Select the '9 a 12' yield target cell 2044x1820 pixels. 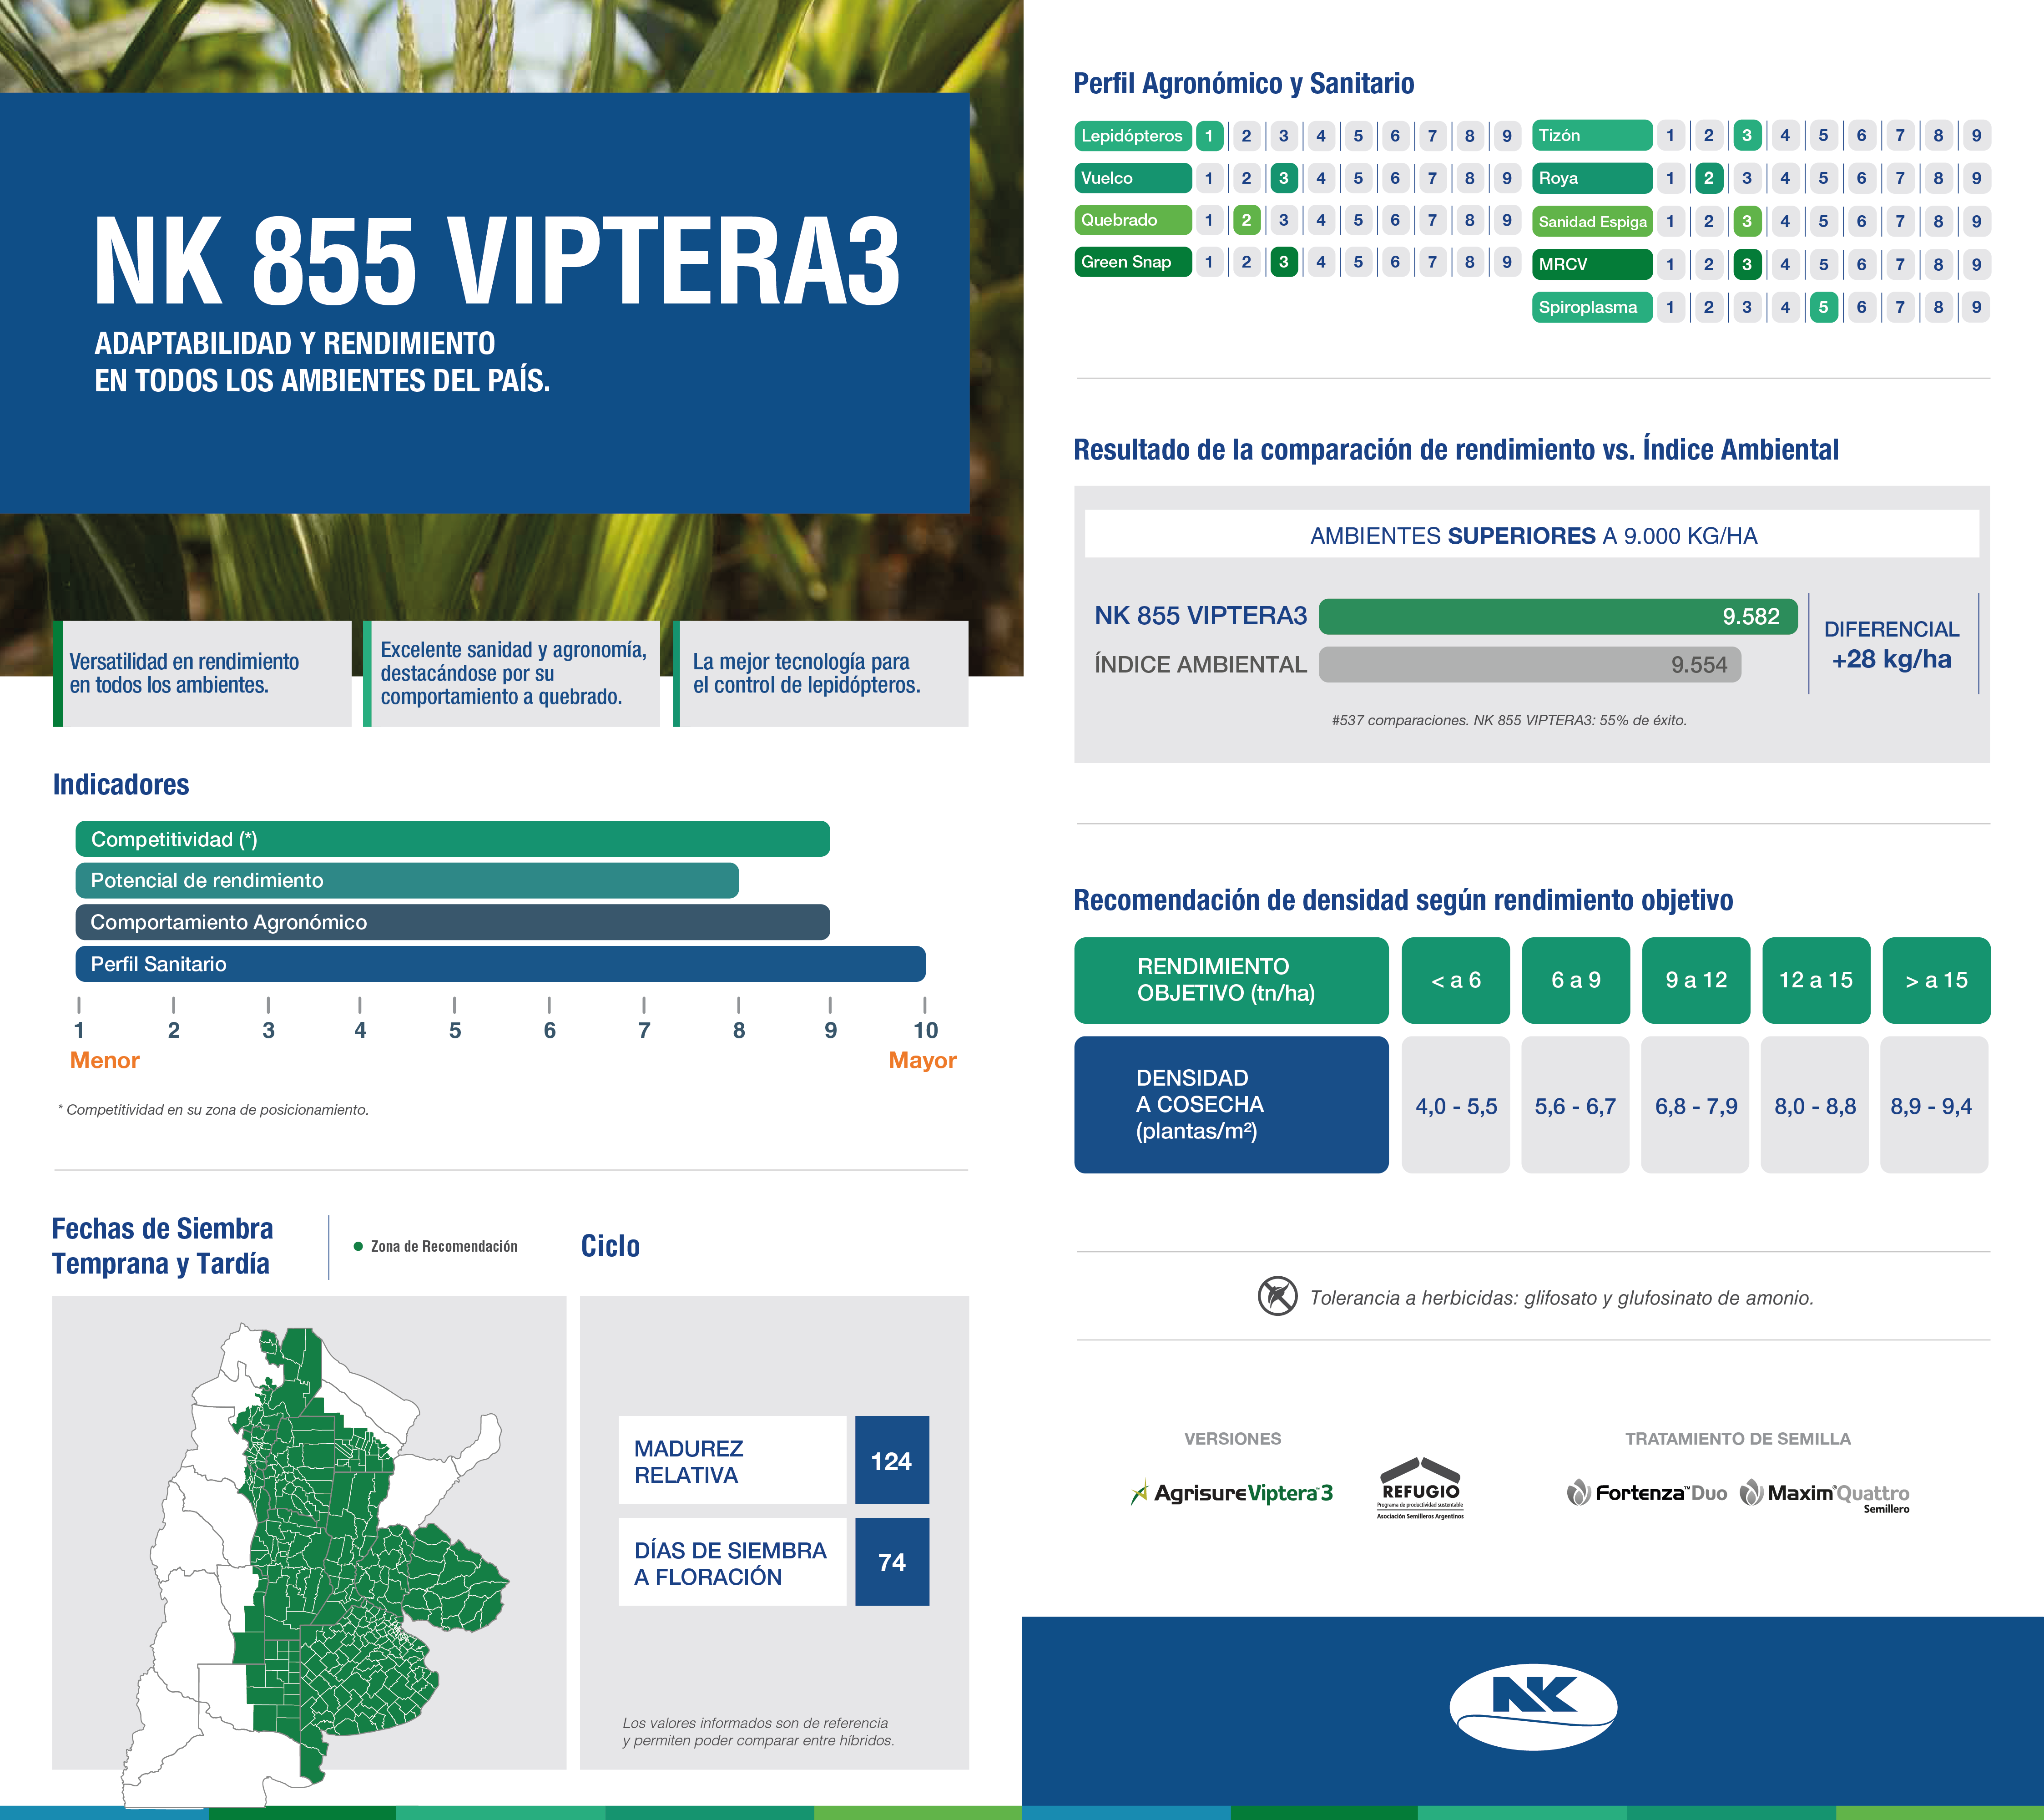(1696, 980)
